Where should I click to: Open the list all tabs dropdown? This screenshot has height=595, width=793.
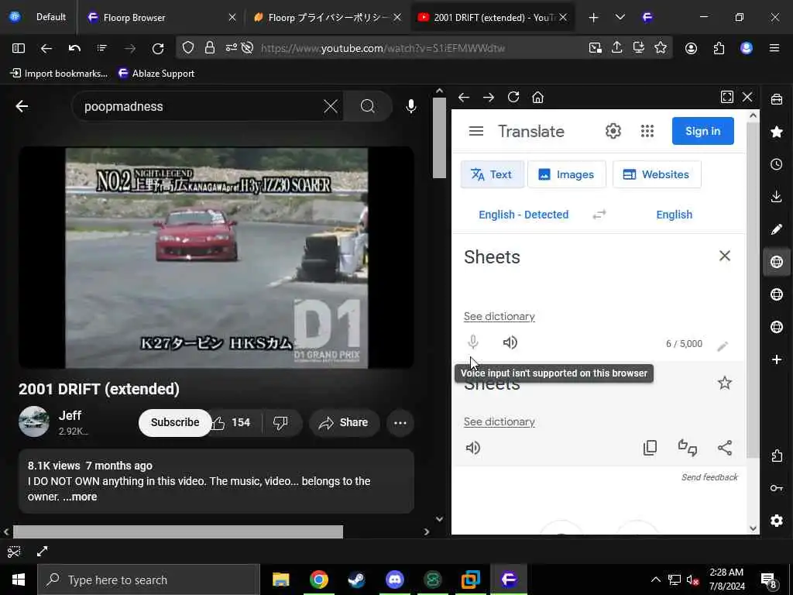point(620,17)
